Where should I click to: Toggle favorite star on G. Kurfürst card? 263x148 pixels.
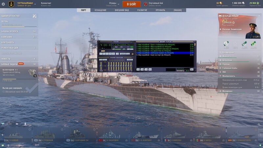coord(159,140)
